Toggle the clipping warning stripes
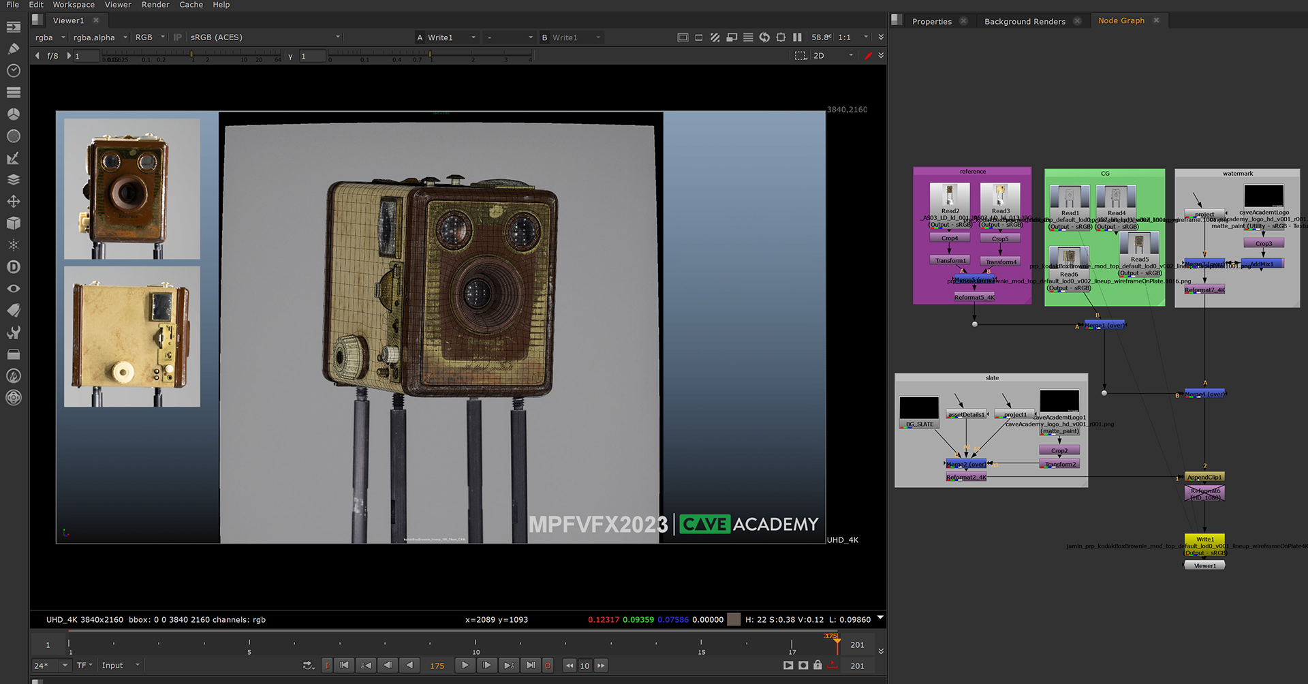The width and height of the screenshot is (1308, 684). (x=715, y=37)
